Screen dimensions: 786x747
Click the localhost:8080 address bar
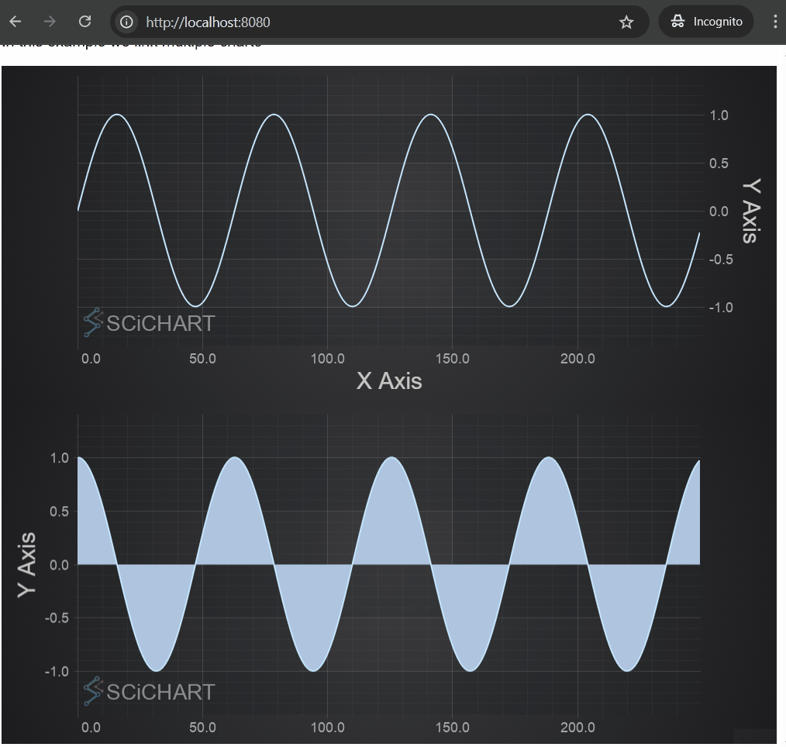(371, 22)
